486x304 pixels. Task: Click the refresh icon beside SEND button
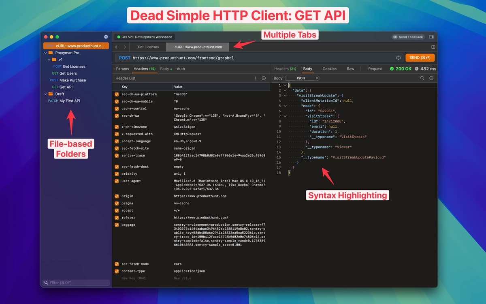[x=398, y=58]
